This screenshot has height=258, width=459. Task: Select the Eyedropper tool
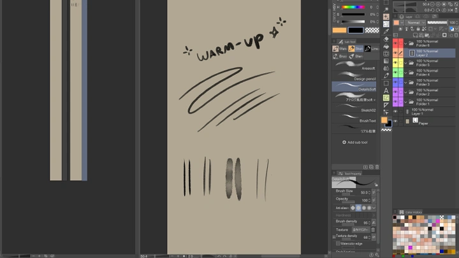click(386, 31)
